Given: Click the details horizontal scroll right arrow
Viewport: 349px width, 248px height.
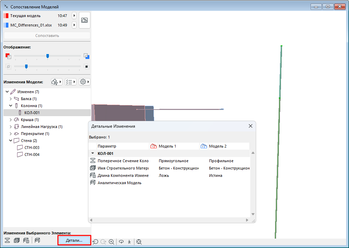Looking at the screenshot, I should [x=247, y=220].
